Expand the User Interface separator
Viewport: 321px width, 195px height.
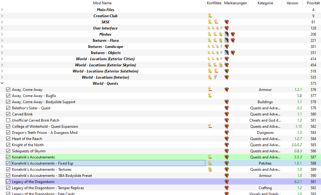[2, 28]
